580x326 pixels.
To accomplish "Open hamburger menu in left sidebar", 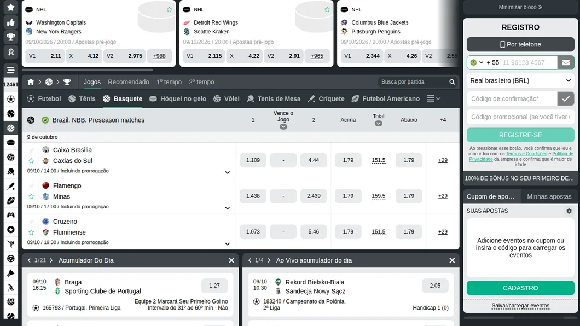I will tap(11, 70).
